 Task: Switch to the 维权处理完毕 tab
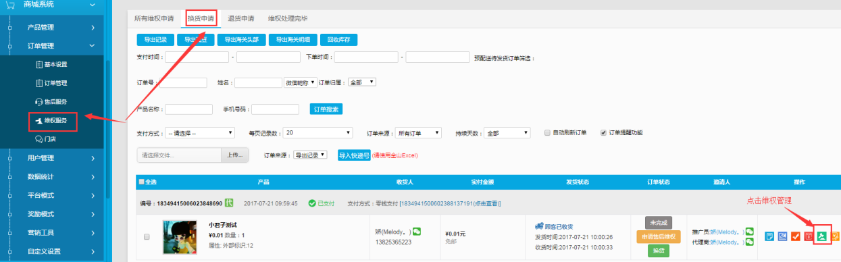click(x=288, y=18)
